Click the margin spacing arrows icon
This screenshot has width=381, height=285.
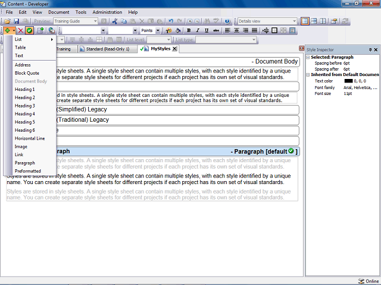[x=266, y=30]
